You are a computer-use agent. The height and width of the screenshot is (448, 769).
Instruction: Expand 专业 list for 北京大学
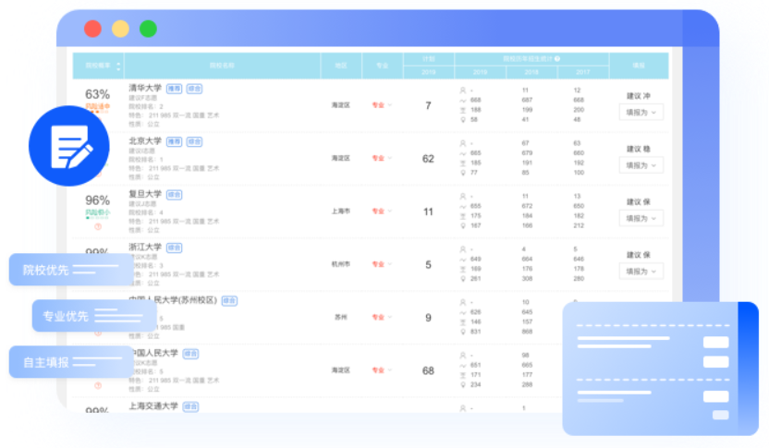382,158
